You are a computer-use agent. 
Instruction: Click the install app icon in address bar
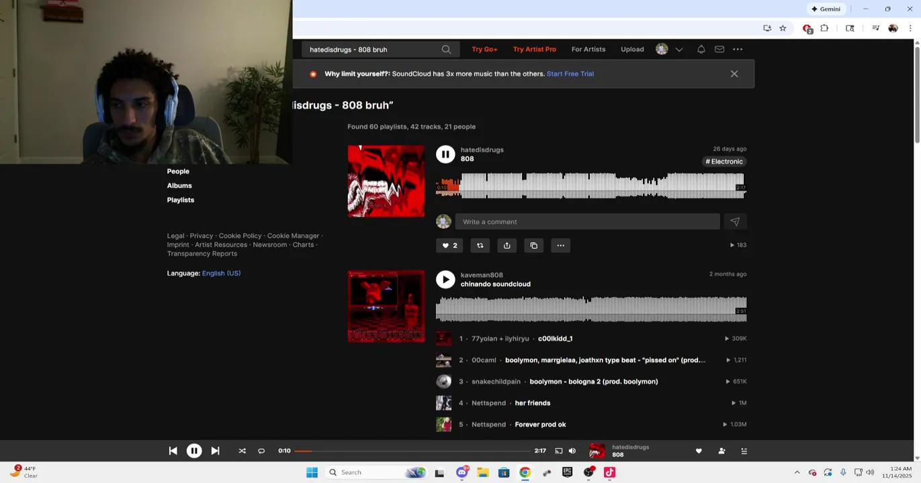tap(767, 28)
